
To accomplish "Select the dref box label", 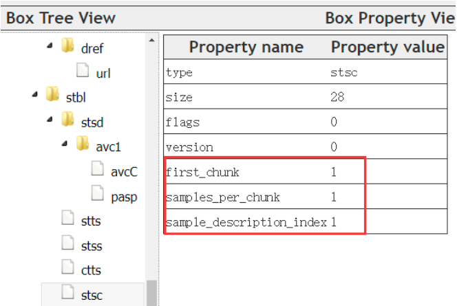I will point(92,49).
